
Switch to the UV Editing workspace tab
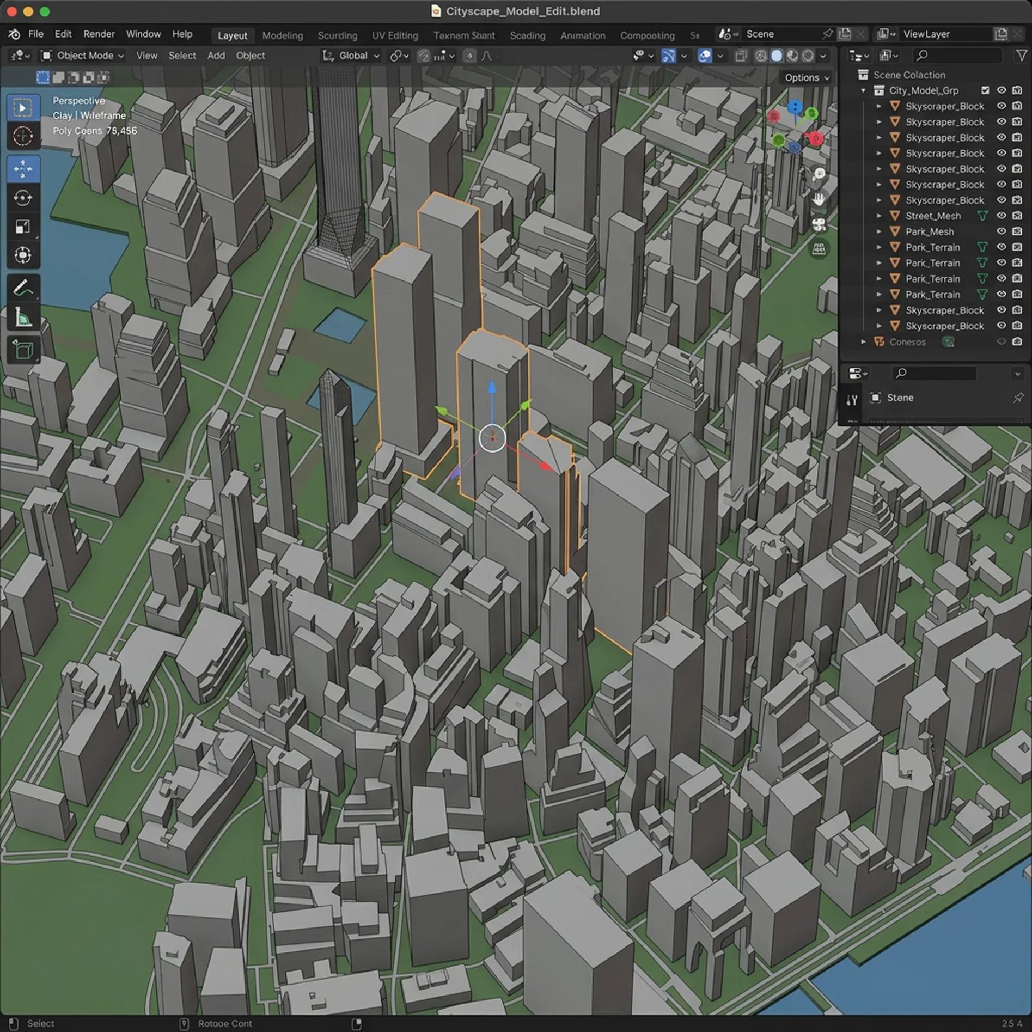click(x=395, y=35)
